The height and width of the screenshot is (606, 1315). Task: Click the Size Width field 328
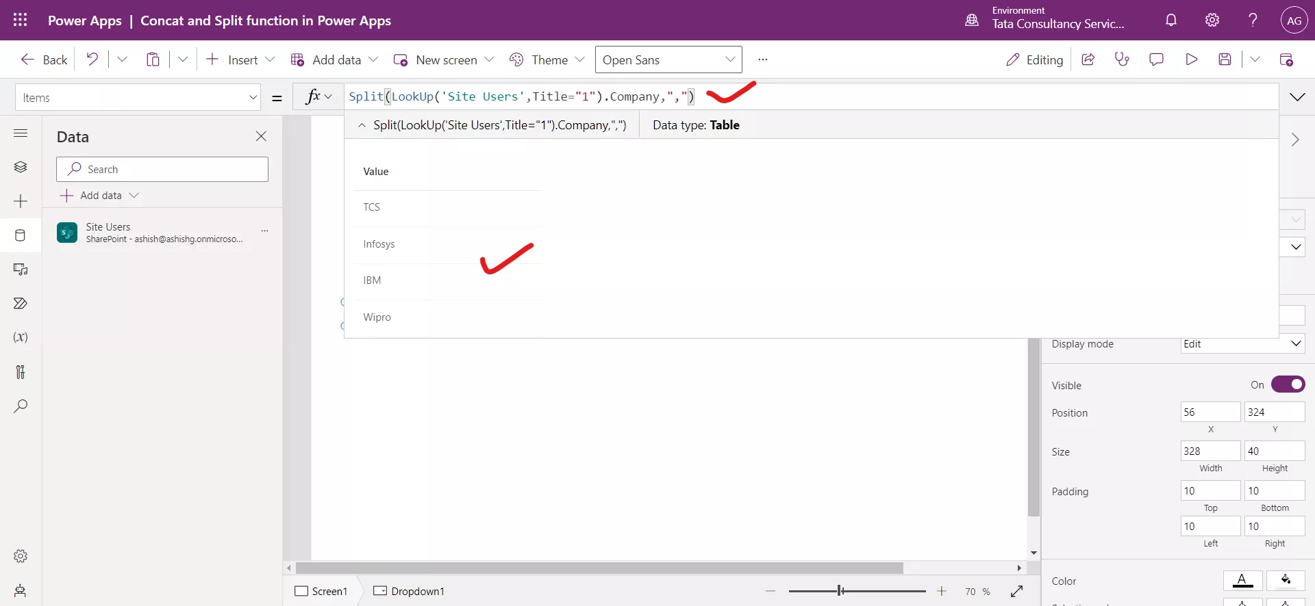(1210, 451)
